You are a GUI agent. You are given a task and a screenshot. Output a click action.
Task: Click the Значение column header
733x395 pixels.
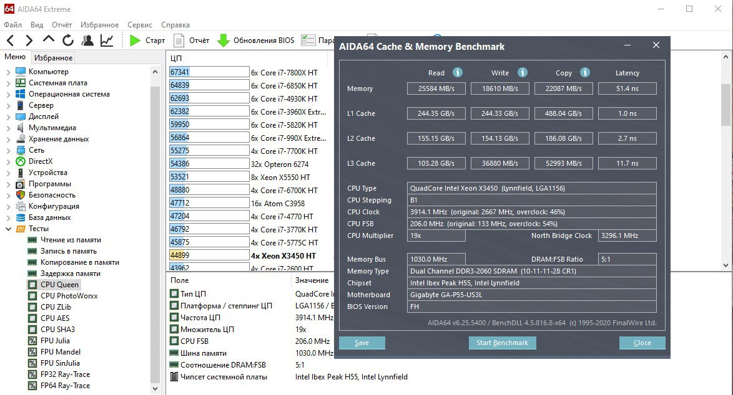point(312,280)
